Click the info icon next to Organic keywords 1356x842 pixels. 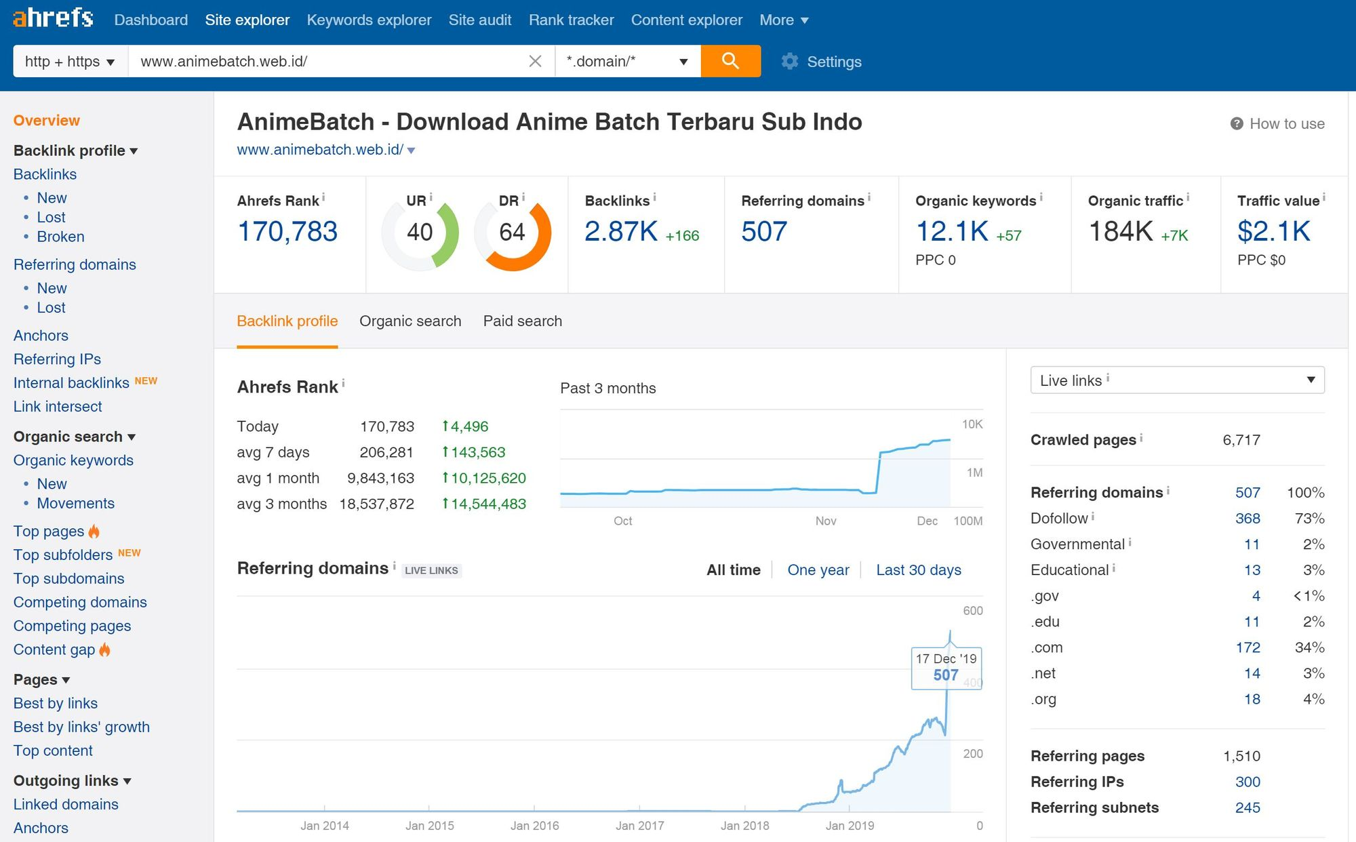(x=1041, y=197)
